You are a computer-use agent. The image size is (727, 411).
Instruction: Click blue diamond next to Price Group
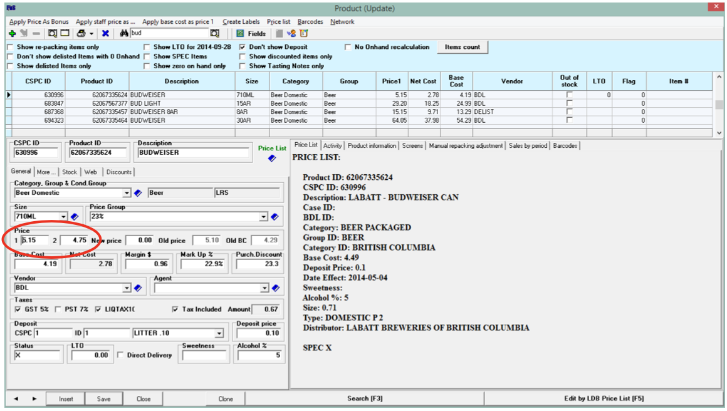275,216
